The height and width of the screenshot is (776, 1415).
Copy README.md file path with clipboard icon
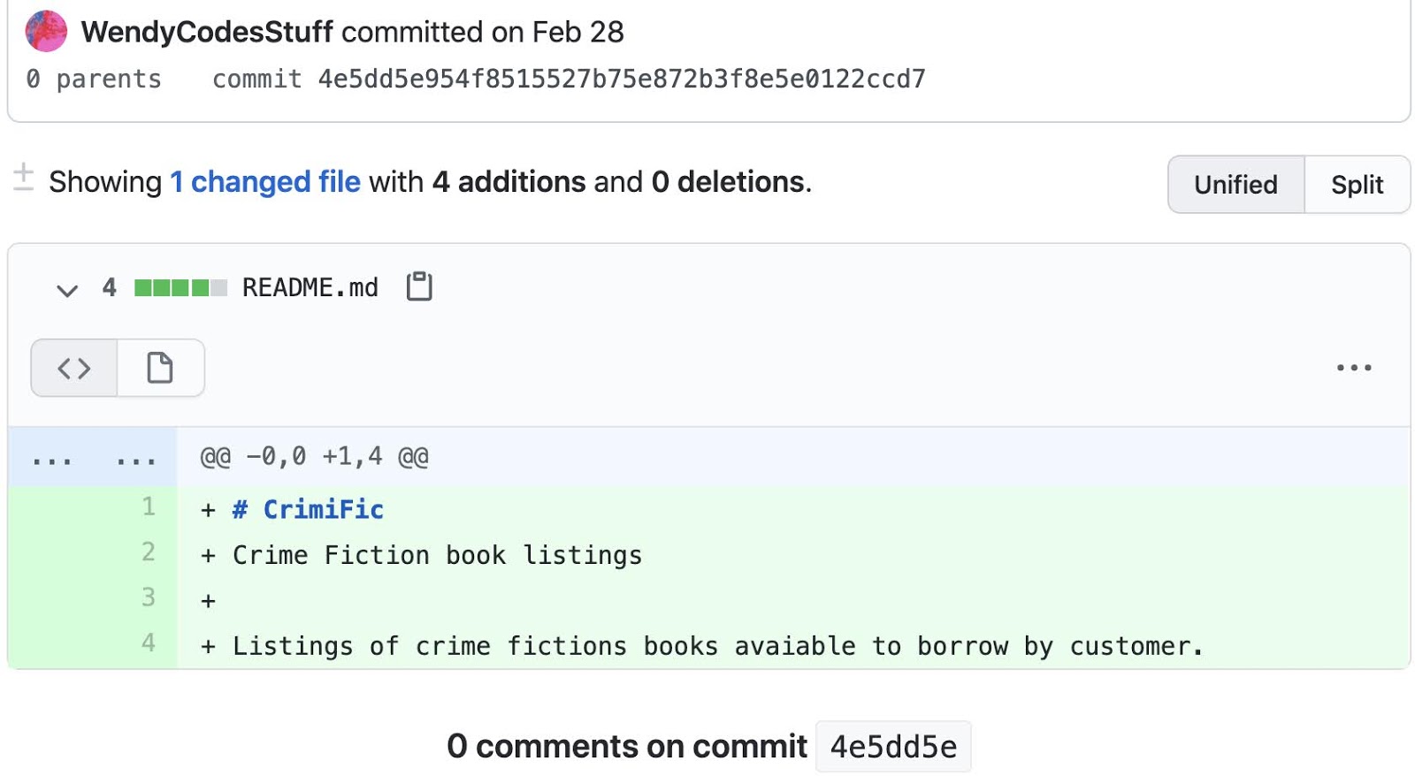point(419,286)
